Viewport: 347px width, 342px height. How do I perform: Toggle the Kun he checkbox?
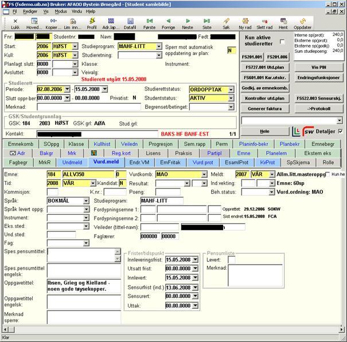[x=327, y=174]
